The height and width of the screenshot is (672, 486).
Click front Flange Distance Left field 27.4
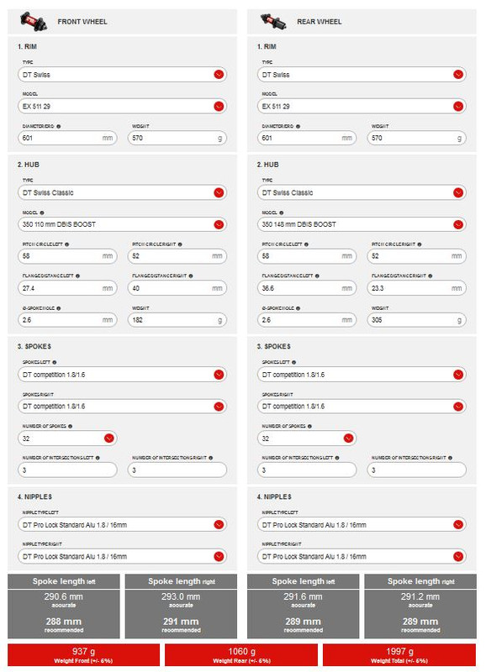click(67, 288)
